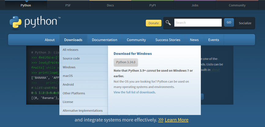Open the News navigation menu
The height and width of the screenshot is (127, 265).
[194, 40]
